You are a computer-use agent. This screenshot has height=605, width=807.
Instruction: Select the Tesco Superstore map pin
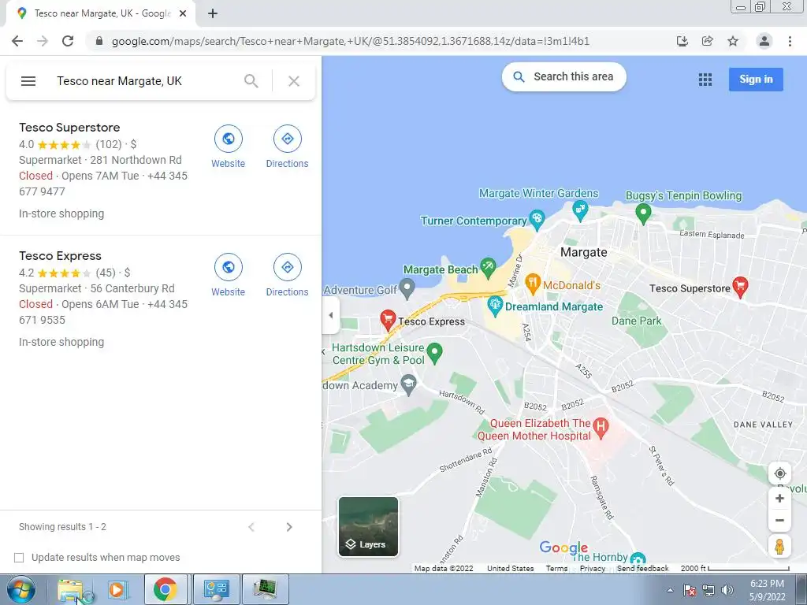740,287
